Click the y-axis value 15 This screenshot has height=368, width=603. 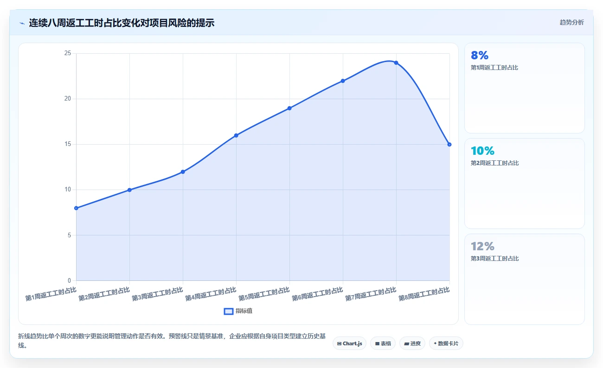(x=68, y=144)
